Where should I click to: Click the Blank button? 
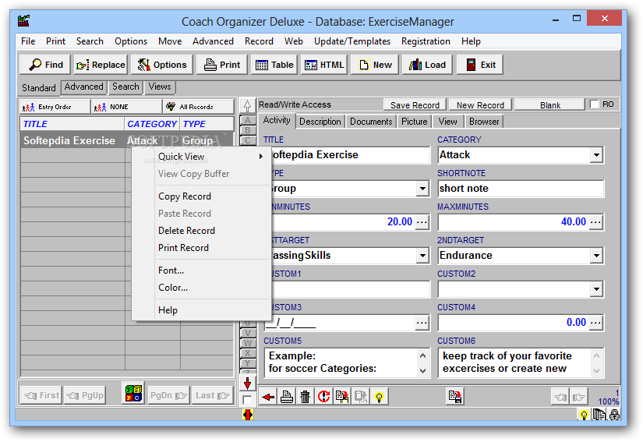[x=550, y=105]
